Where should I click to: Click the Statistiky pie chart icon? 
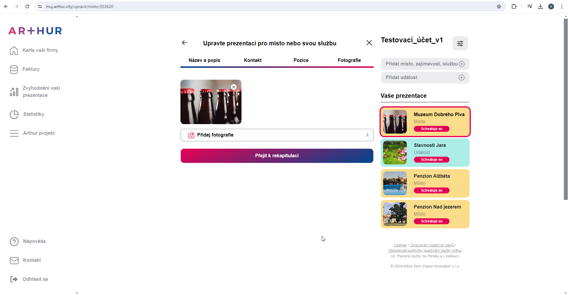pyautogui.click(x=14, y=114)
